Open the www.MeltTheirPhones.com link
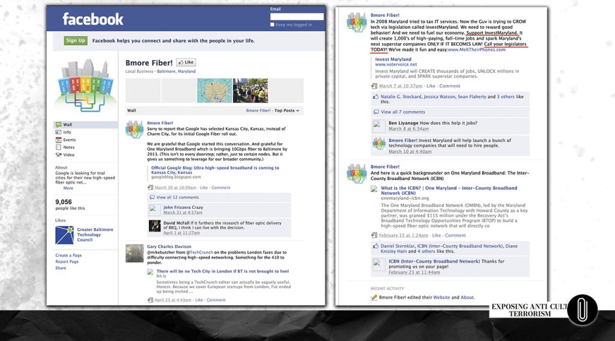This screenshot has width=615, height=341. (x=476, y=50)
